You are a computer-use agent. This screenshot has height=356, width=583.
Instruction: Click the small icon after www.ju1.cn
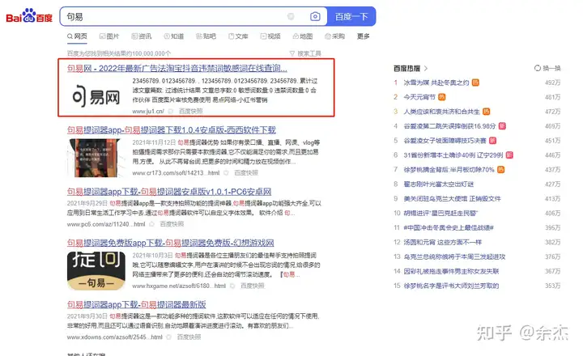[171, 111]
